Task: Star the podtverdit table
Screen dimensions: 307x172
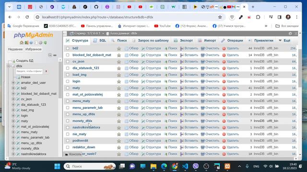Action: 119,141
